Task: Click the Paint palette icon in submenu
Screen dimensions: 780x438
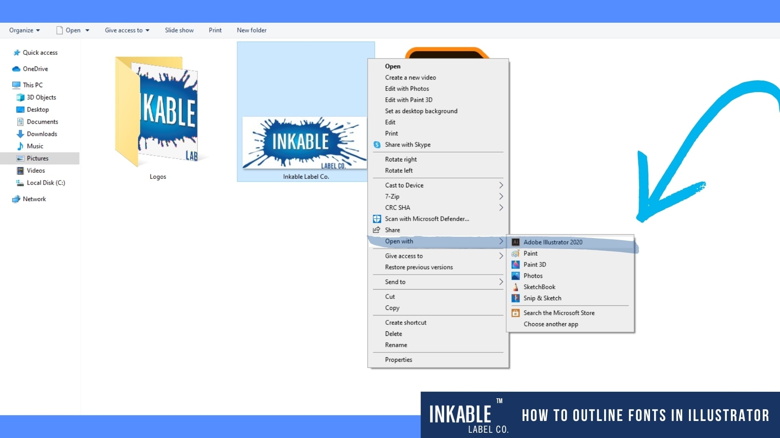Action: pyautogui.click(x=516, y=253)
